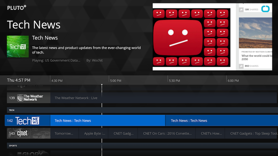Image resolution: width=278 pixels, height=156 pixels.
Task: Select the Tech News channel logo in guide
Action: tap(27, 121)
